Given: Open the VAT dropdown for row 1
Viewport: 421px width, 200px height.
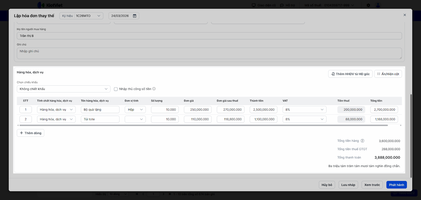Looking at the screenshot, I should [x=304, y=110].
